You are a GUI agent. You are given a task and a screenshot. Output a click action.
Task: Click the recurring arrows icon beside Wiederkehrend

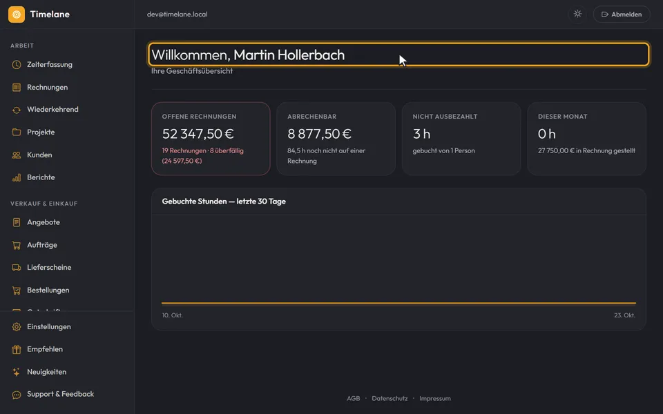point(17,110)
